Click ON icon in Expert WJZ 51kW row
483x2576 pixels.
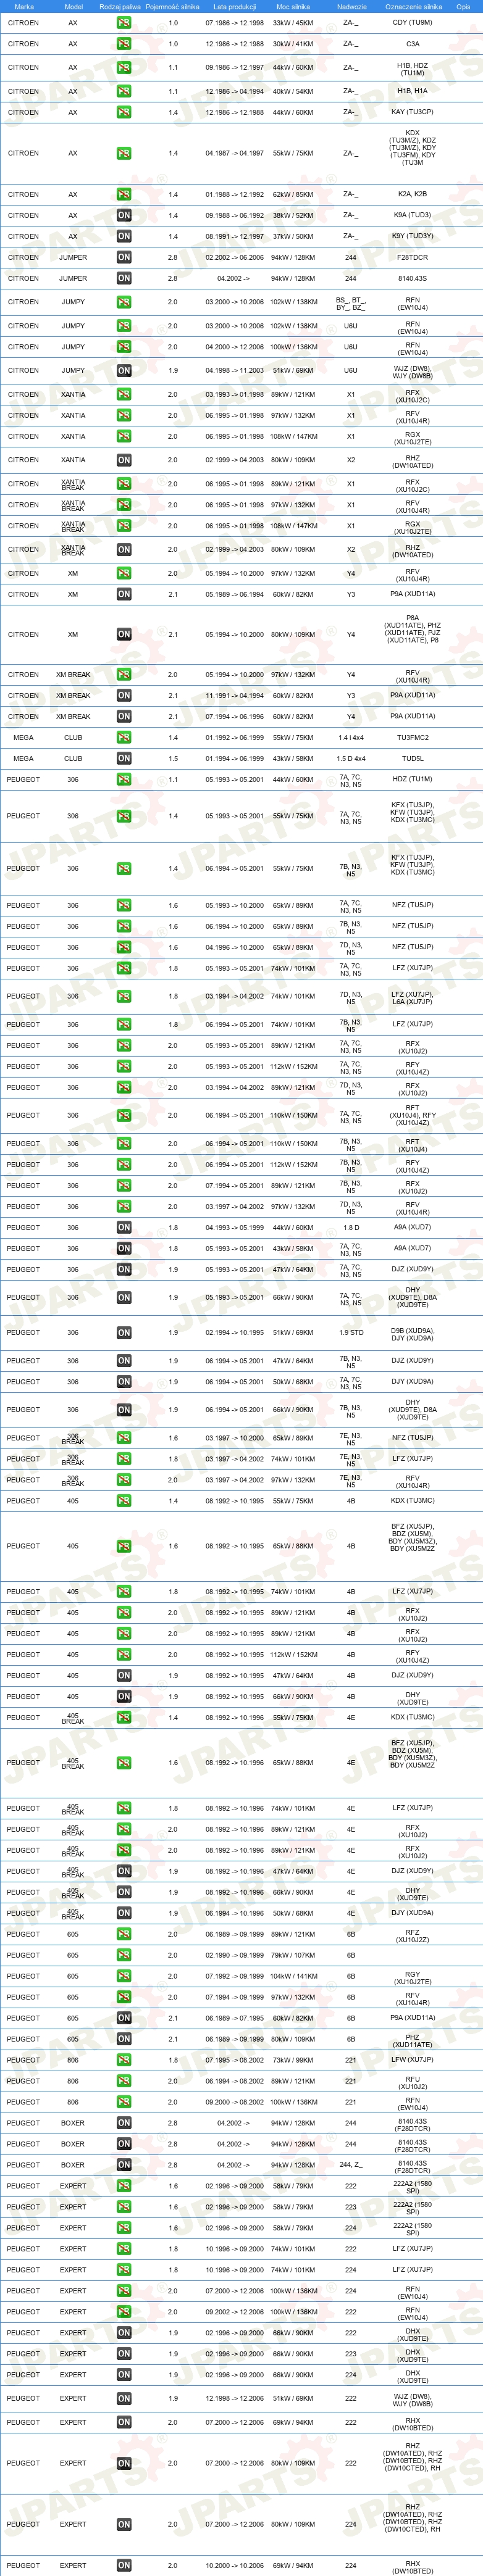[x=124, y=2398]
